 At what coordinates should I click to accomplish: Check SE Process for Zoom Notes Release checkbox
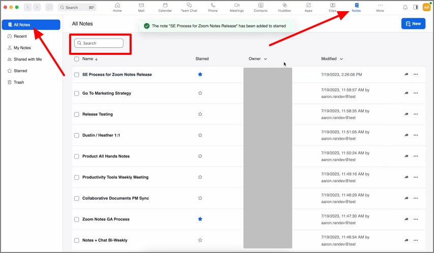coord(77,75)
